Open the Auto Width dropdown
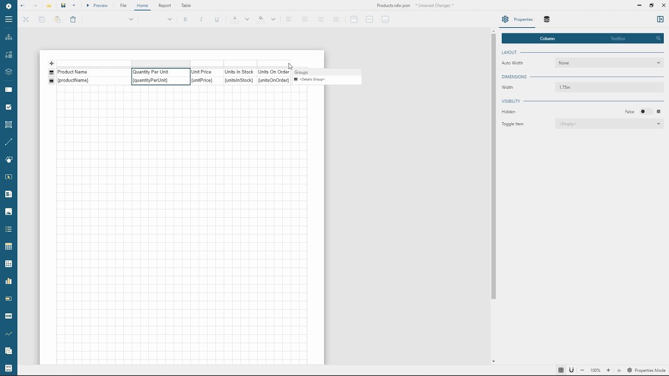 [x=609, y=63]
